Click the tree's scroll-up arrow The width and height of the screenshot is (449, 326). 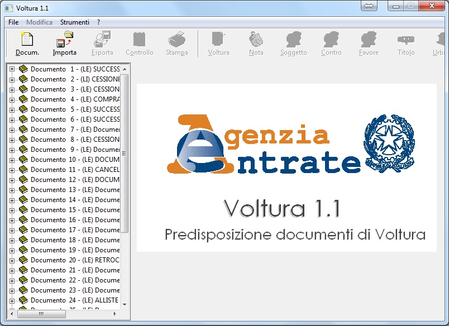tap(125, 69)
